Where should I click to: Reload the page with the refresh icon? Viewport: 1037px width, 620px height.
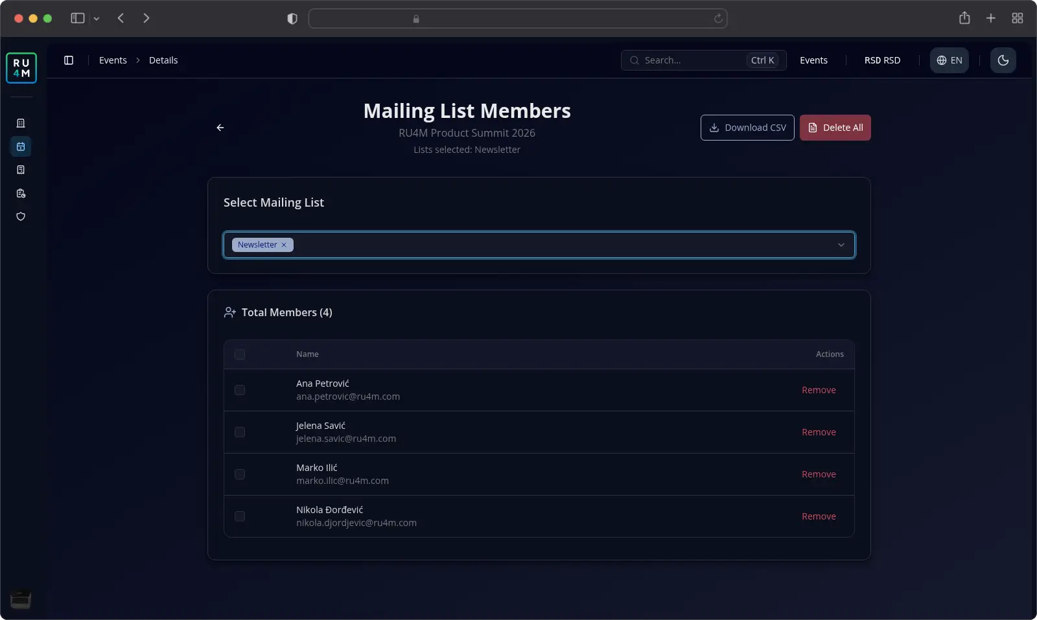coord(718,19)
